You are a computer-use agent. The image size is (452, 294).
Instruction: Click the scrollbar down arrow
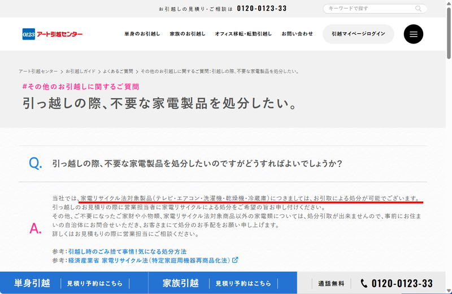click(x=449, y=291)
